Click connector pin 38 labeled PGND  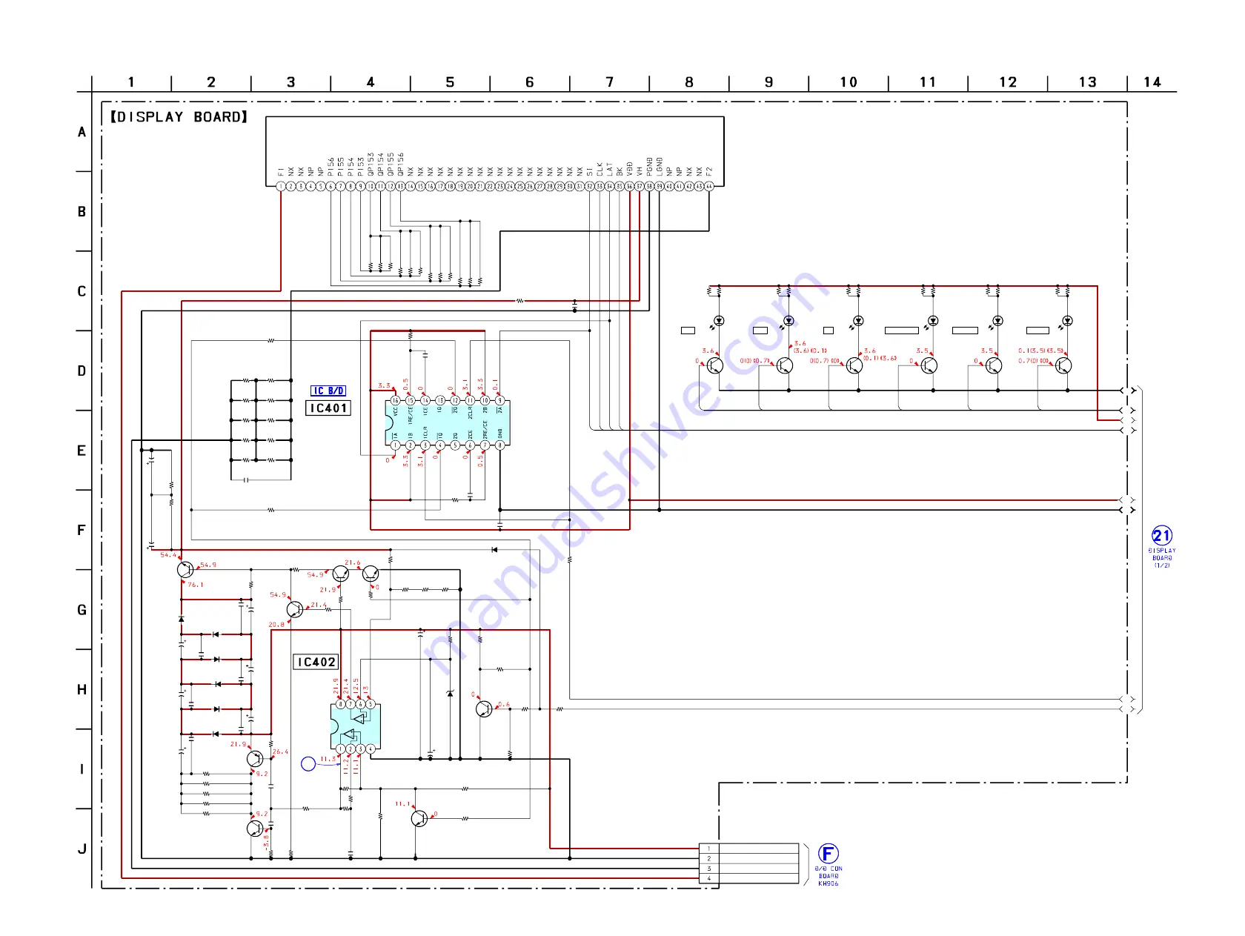(649, 186)
